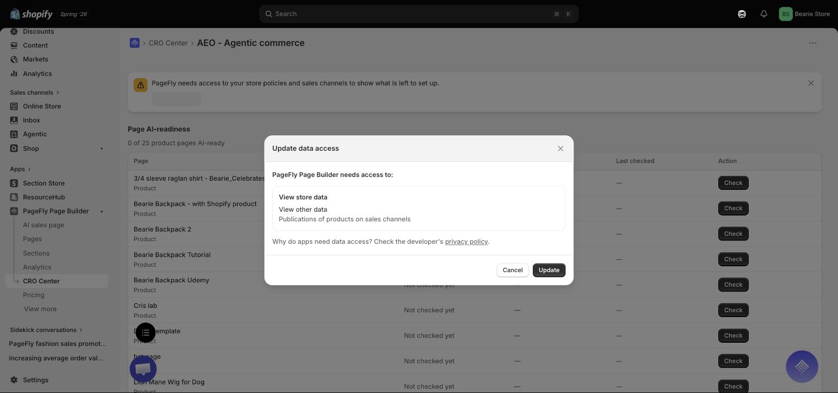838x393 pixels.
Task: Click the Cris lab page title
Action: 145,306
